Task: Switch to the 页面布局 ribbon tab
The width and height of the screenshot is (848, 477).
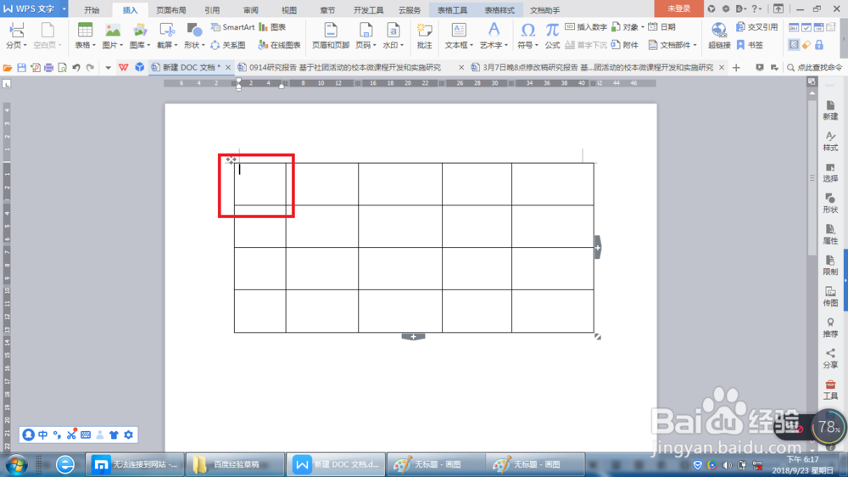Action: pyautogui.click(x=171, y=9)
